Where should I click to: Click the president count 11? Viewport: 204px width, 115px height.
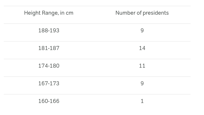click(142, 66)
